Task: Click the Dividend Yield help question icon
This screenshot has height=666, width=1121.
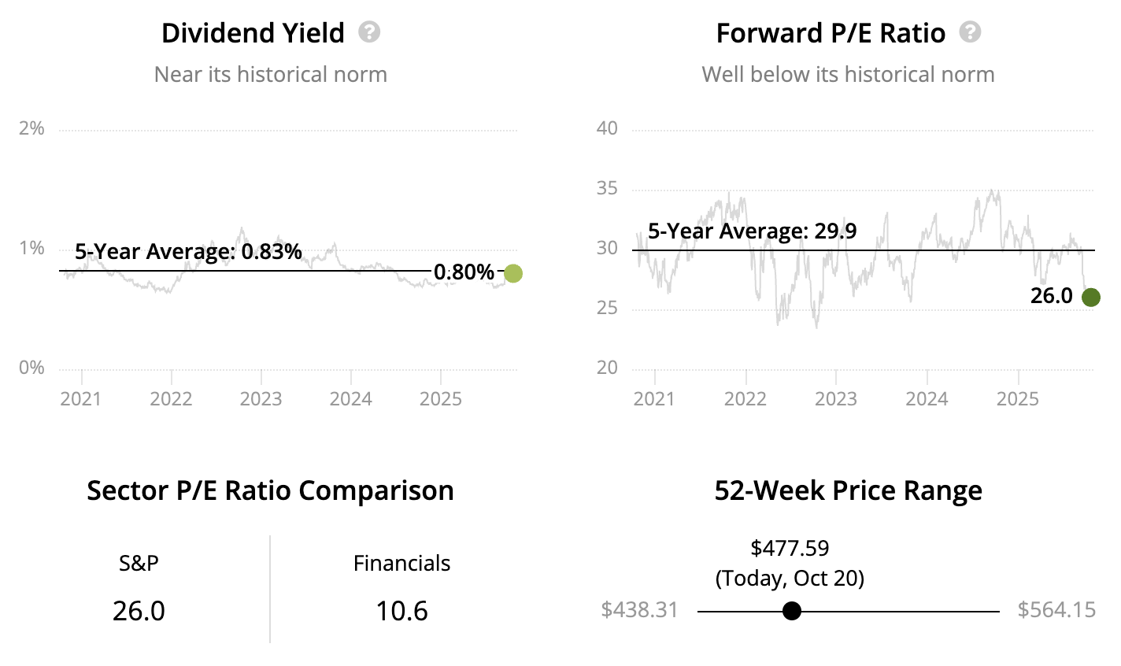Action: [x=369, y=32]
